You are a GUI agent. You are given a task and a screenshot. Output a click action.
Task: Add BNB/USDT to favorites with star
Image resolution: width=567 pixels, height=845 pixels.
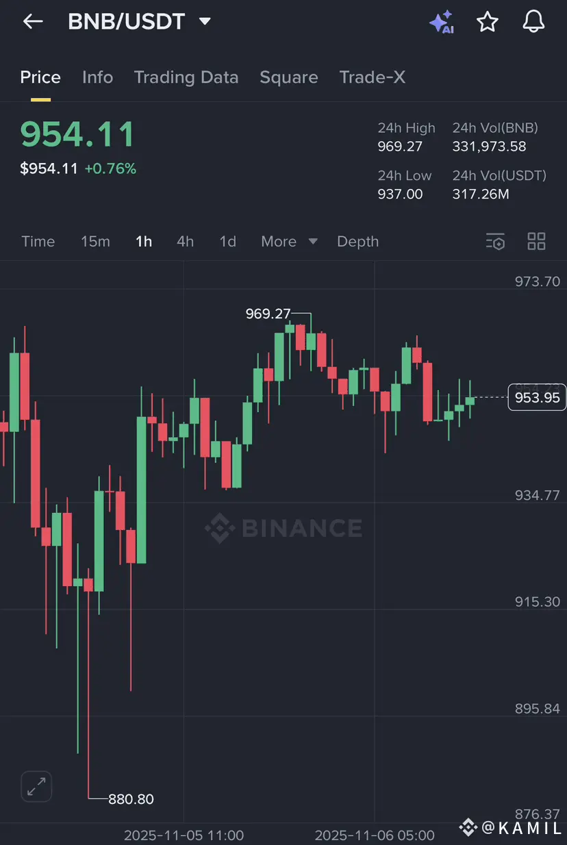pos(487,22)
